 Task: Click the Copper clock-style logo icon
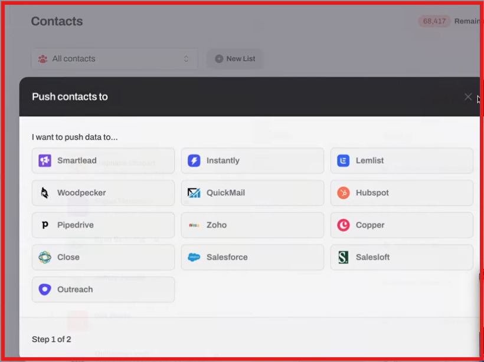tap(344, 225)
